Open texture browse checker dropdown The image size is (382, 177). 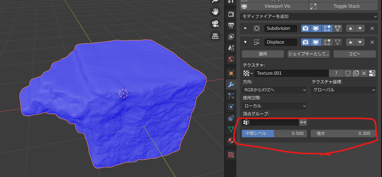tap(248, 73)
